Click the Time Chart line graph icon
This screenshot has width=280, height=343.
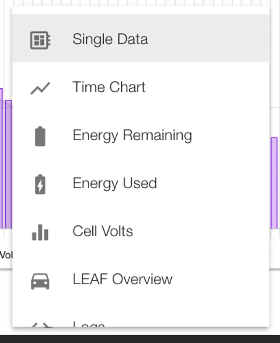[40, 88]
